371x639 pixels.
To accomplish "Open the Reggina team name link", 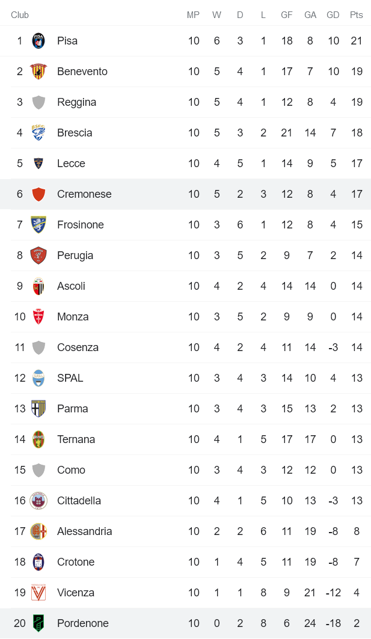I will pyautogui.click(x=76, y=102).
